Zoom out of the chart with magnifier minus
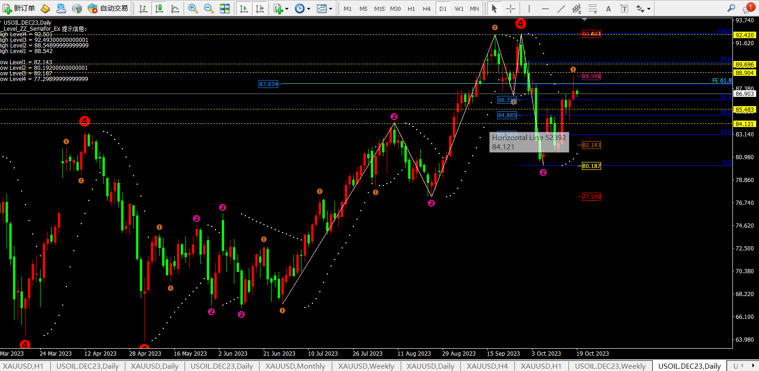This screenshot has width=759, height=371. coord(209,8)
